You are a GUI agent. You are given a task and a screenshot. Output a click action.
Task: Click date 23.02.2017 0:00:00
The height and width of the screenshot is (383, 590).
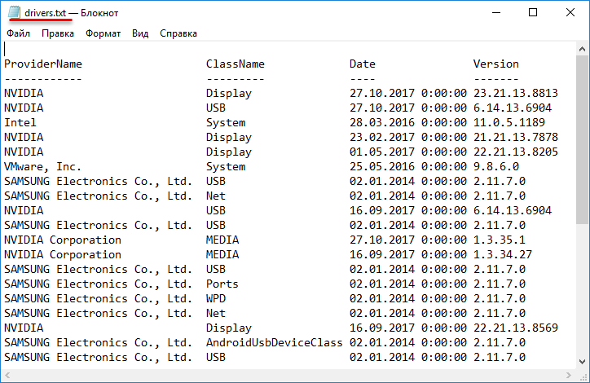(408, 137)
